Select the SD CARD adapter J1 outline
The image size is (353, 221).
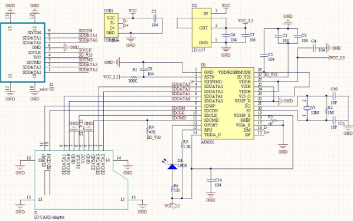coord(81,180)
